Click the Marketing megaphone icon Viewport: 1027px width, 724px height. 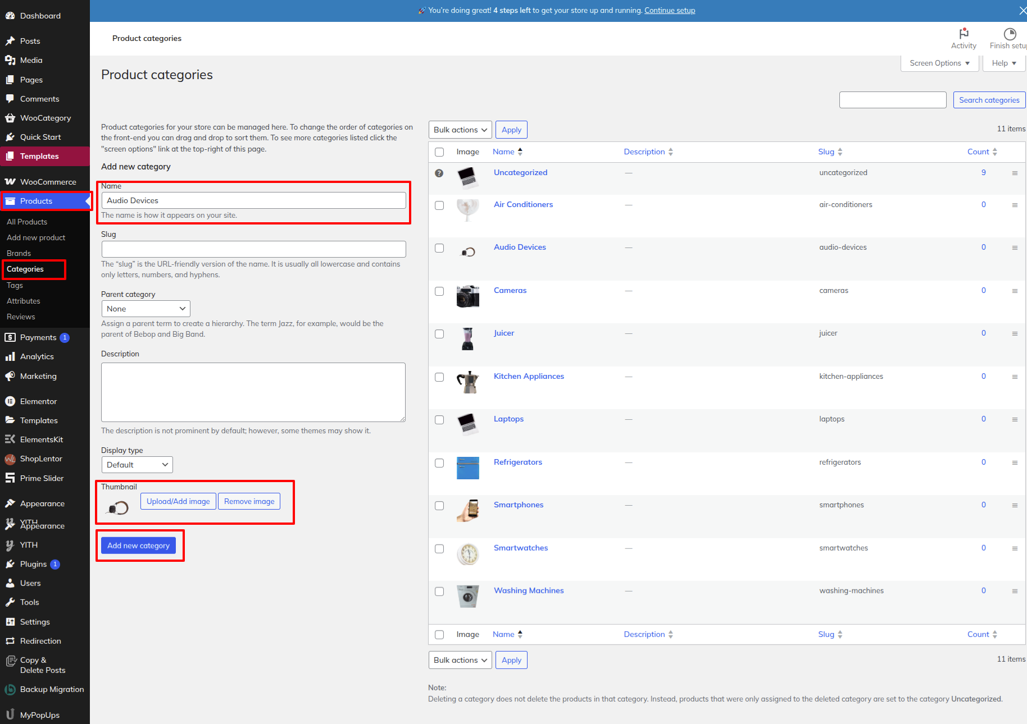coord(10,376)
